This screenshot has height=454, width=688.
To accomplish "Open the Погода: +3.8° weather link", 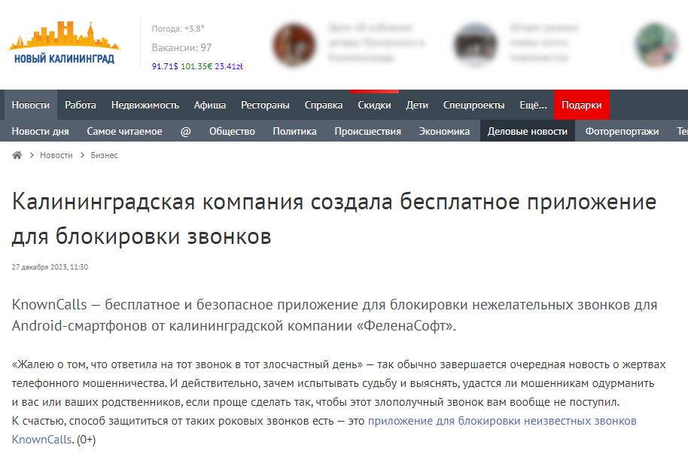I will click(x=178, y=29).
